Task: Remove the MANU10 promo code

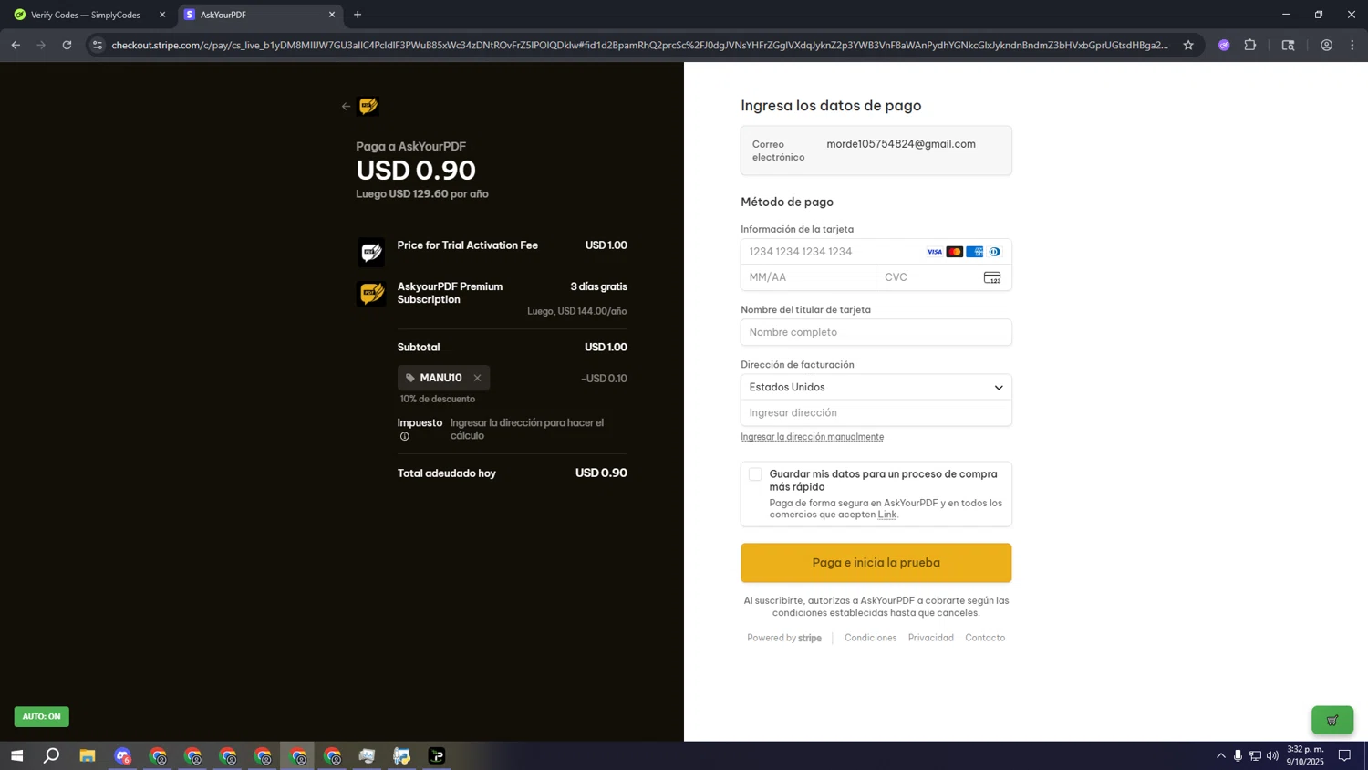Action: [x=477, y=378]
